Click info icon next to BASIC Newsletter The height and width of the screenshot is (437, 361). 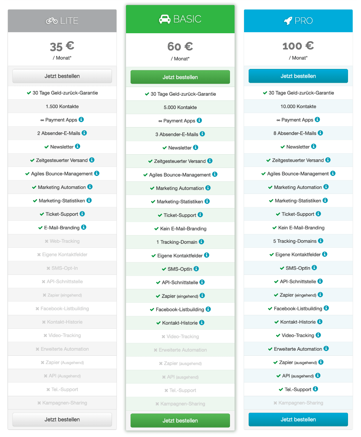coord(196,147)
